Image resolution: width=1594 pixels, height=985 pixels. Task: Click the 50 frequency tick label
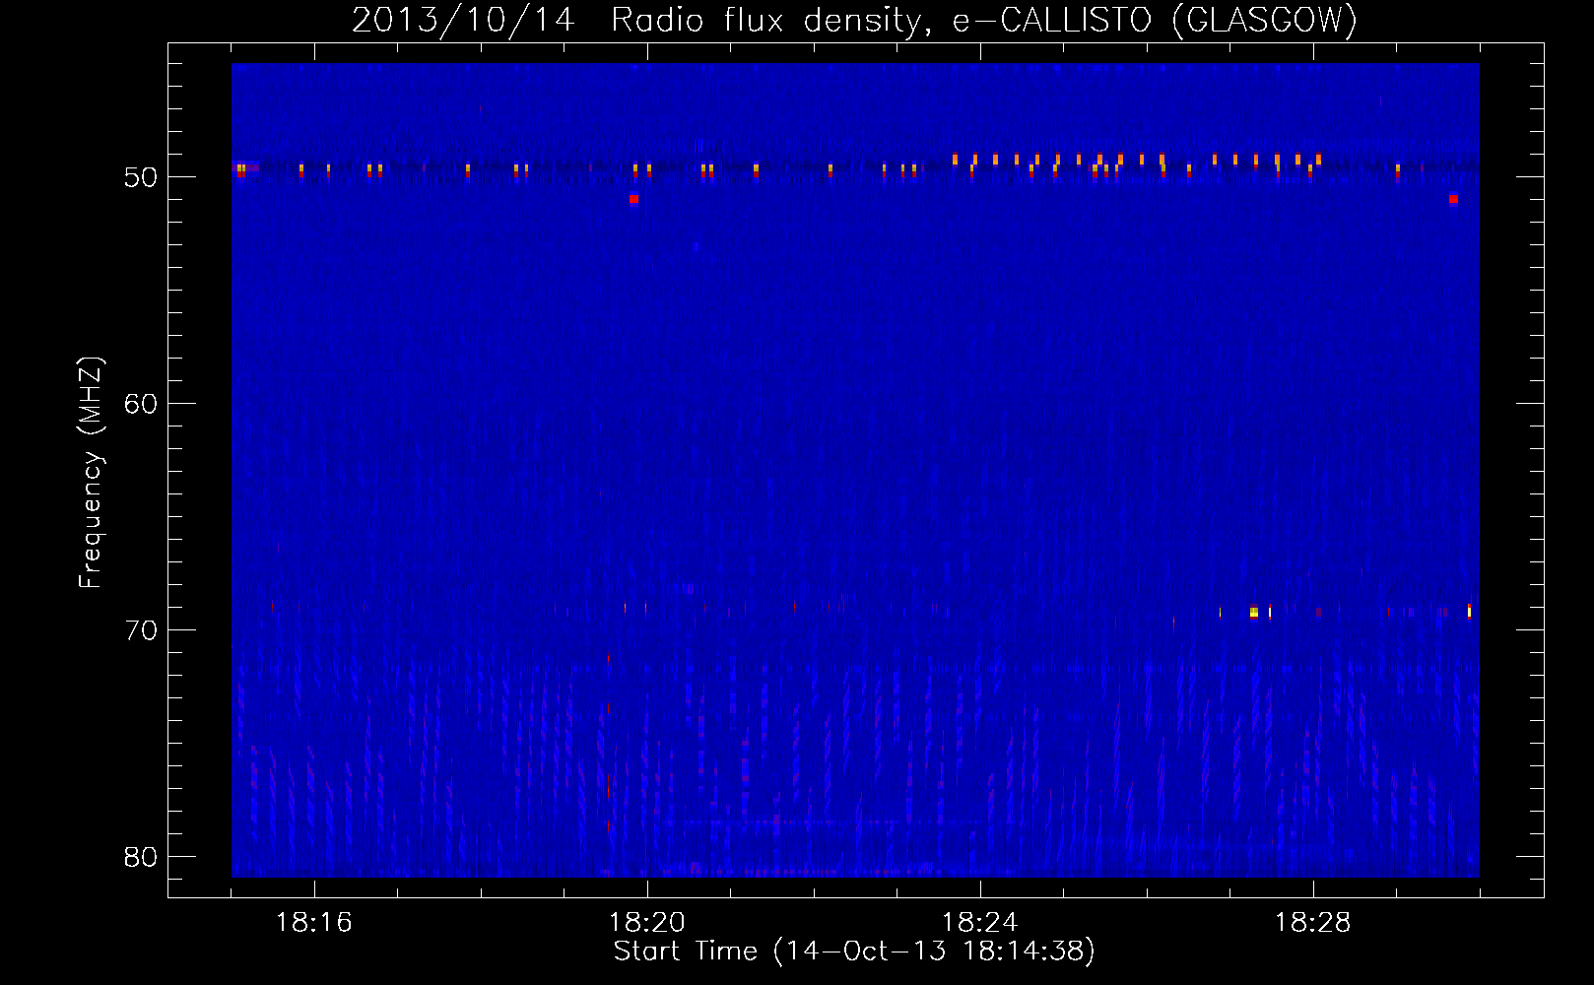tap(141, 177)
